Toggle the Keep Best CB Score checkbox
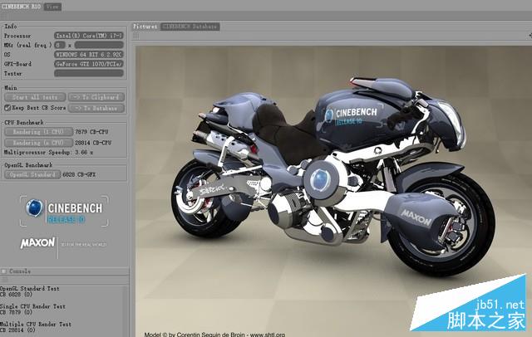532x337 pixels. 7,108
